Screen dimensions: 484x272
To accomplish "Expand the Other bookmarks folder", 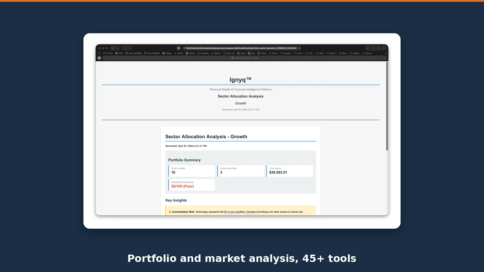I will [x=332, y=53].
